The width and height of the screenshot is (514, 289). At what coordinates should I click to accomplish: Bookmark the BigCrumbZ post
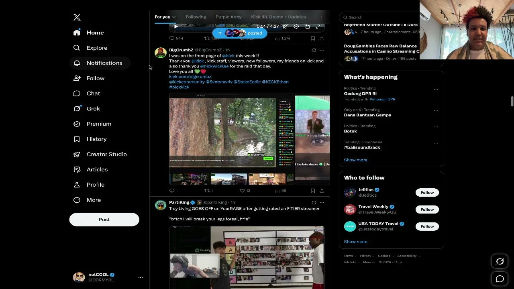click(x=313, y=191)
